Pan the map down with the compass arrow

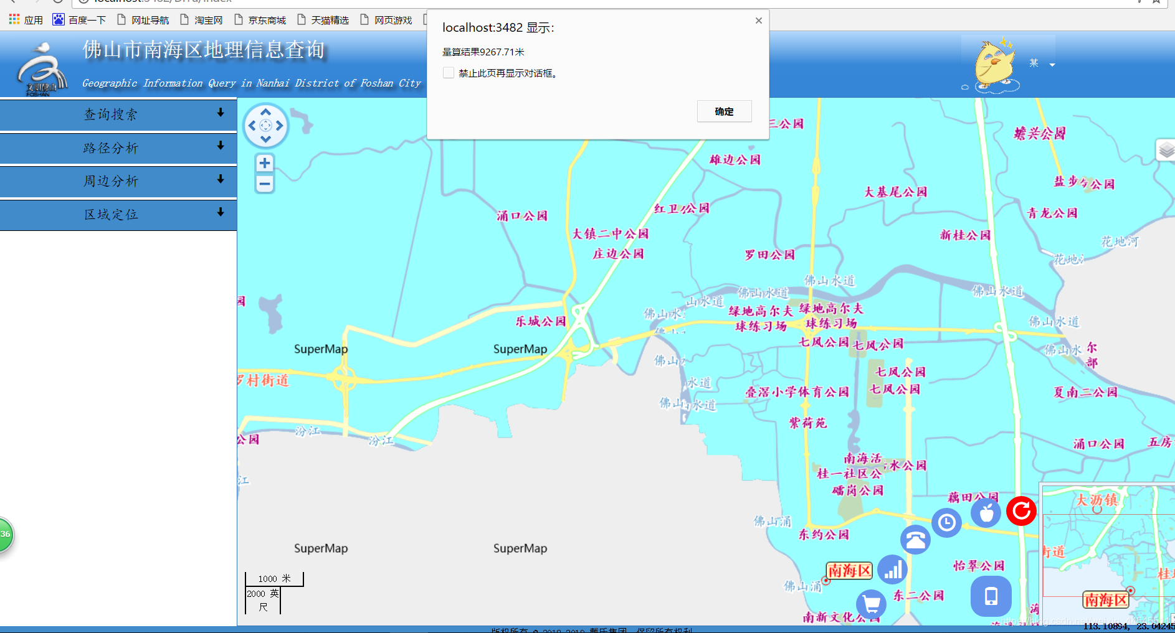coord(265,139)
